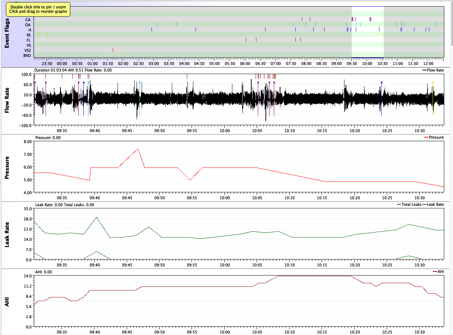453x335 pixels.
Task: Select the Pressure graph title
Action: click(7, 168)
